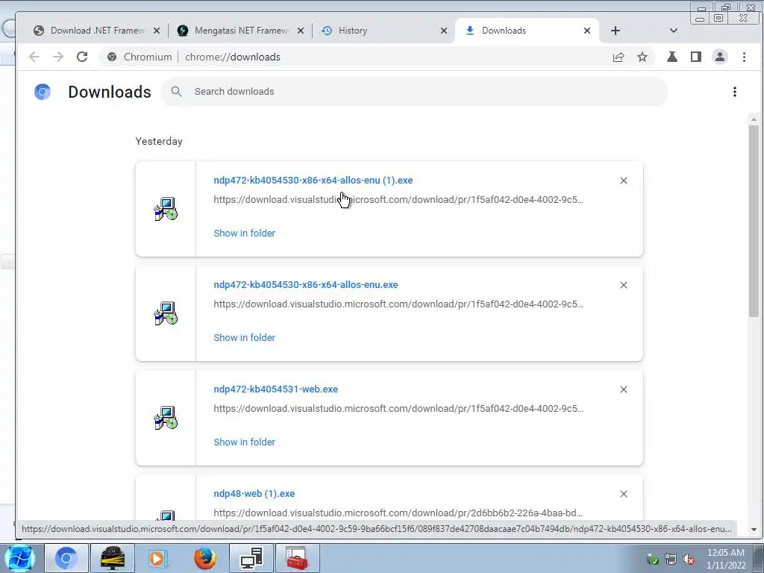This screenshot has height=573, width=764.
Task: Click the page vertical scrollbar thumb
Action: pos(754,221)
